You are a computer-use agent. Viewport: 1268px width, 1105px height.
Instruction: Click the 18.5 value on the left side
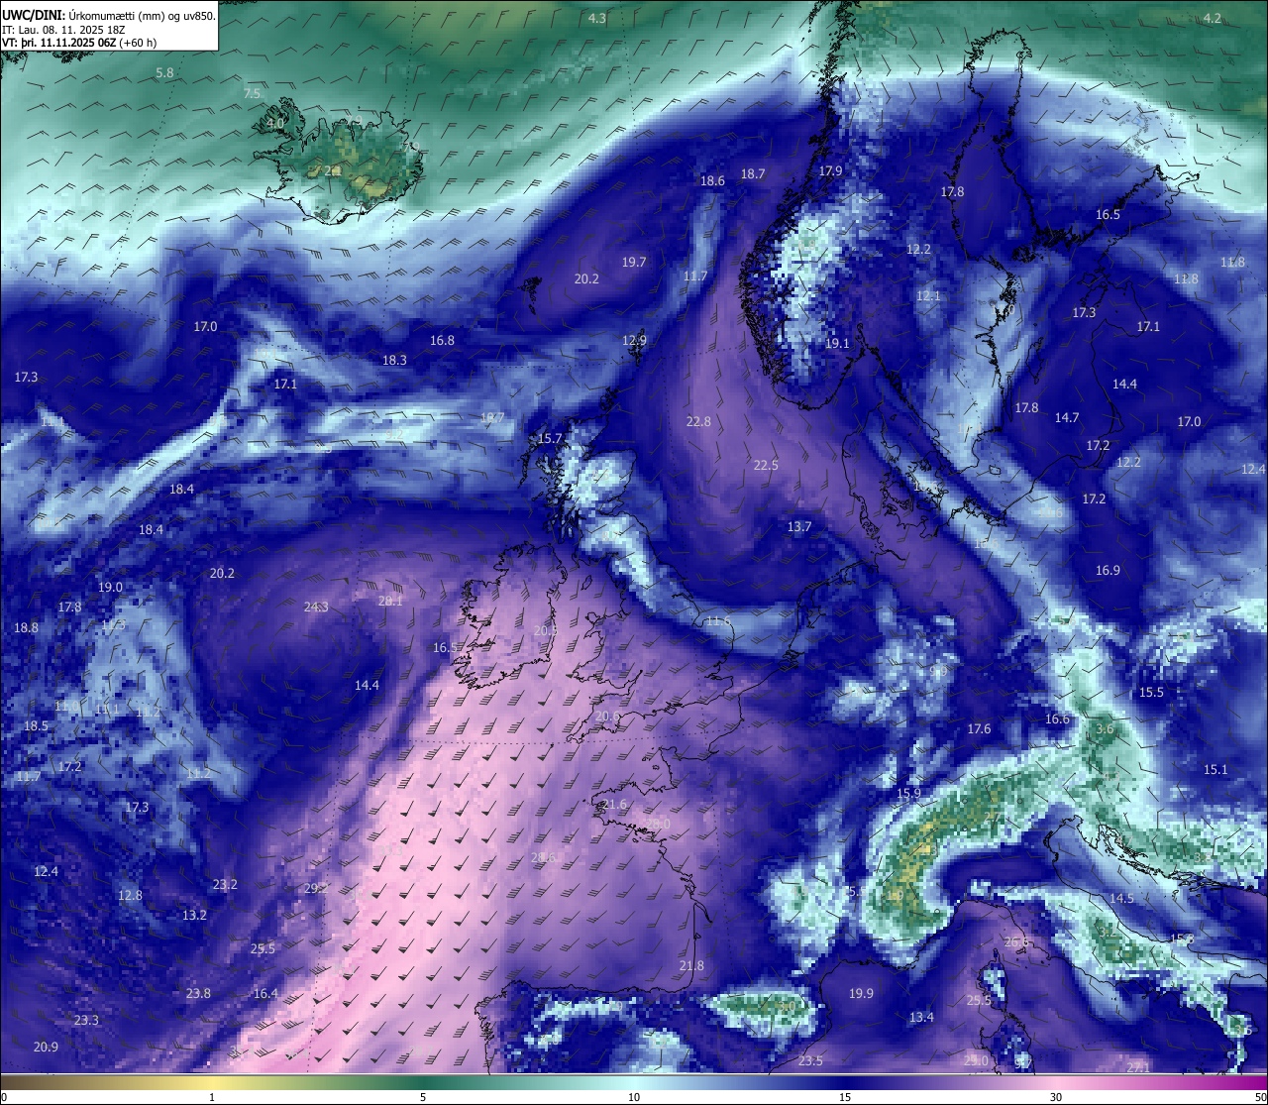point(36,726)
